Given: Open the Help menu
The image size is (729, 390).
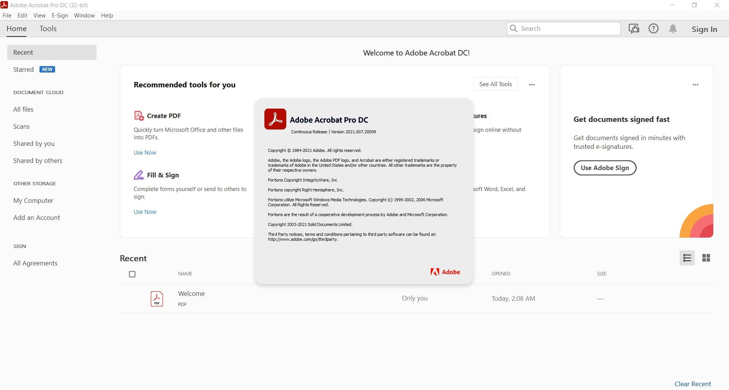Looking at the screenshot, I should pyautogui.click(x=107, y=16).
